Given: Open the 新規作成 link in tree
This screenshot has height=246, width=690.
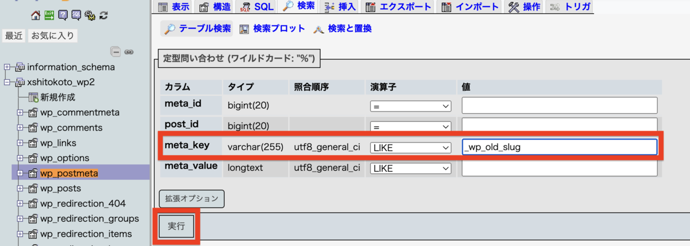Looking at the screenshot, I should point(57,97).
